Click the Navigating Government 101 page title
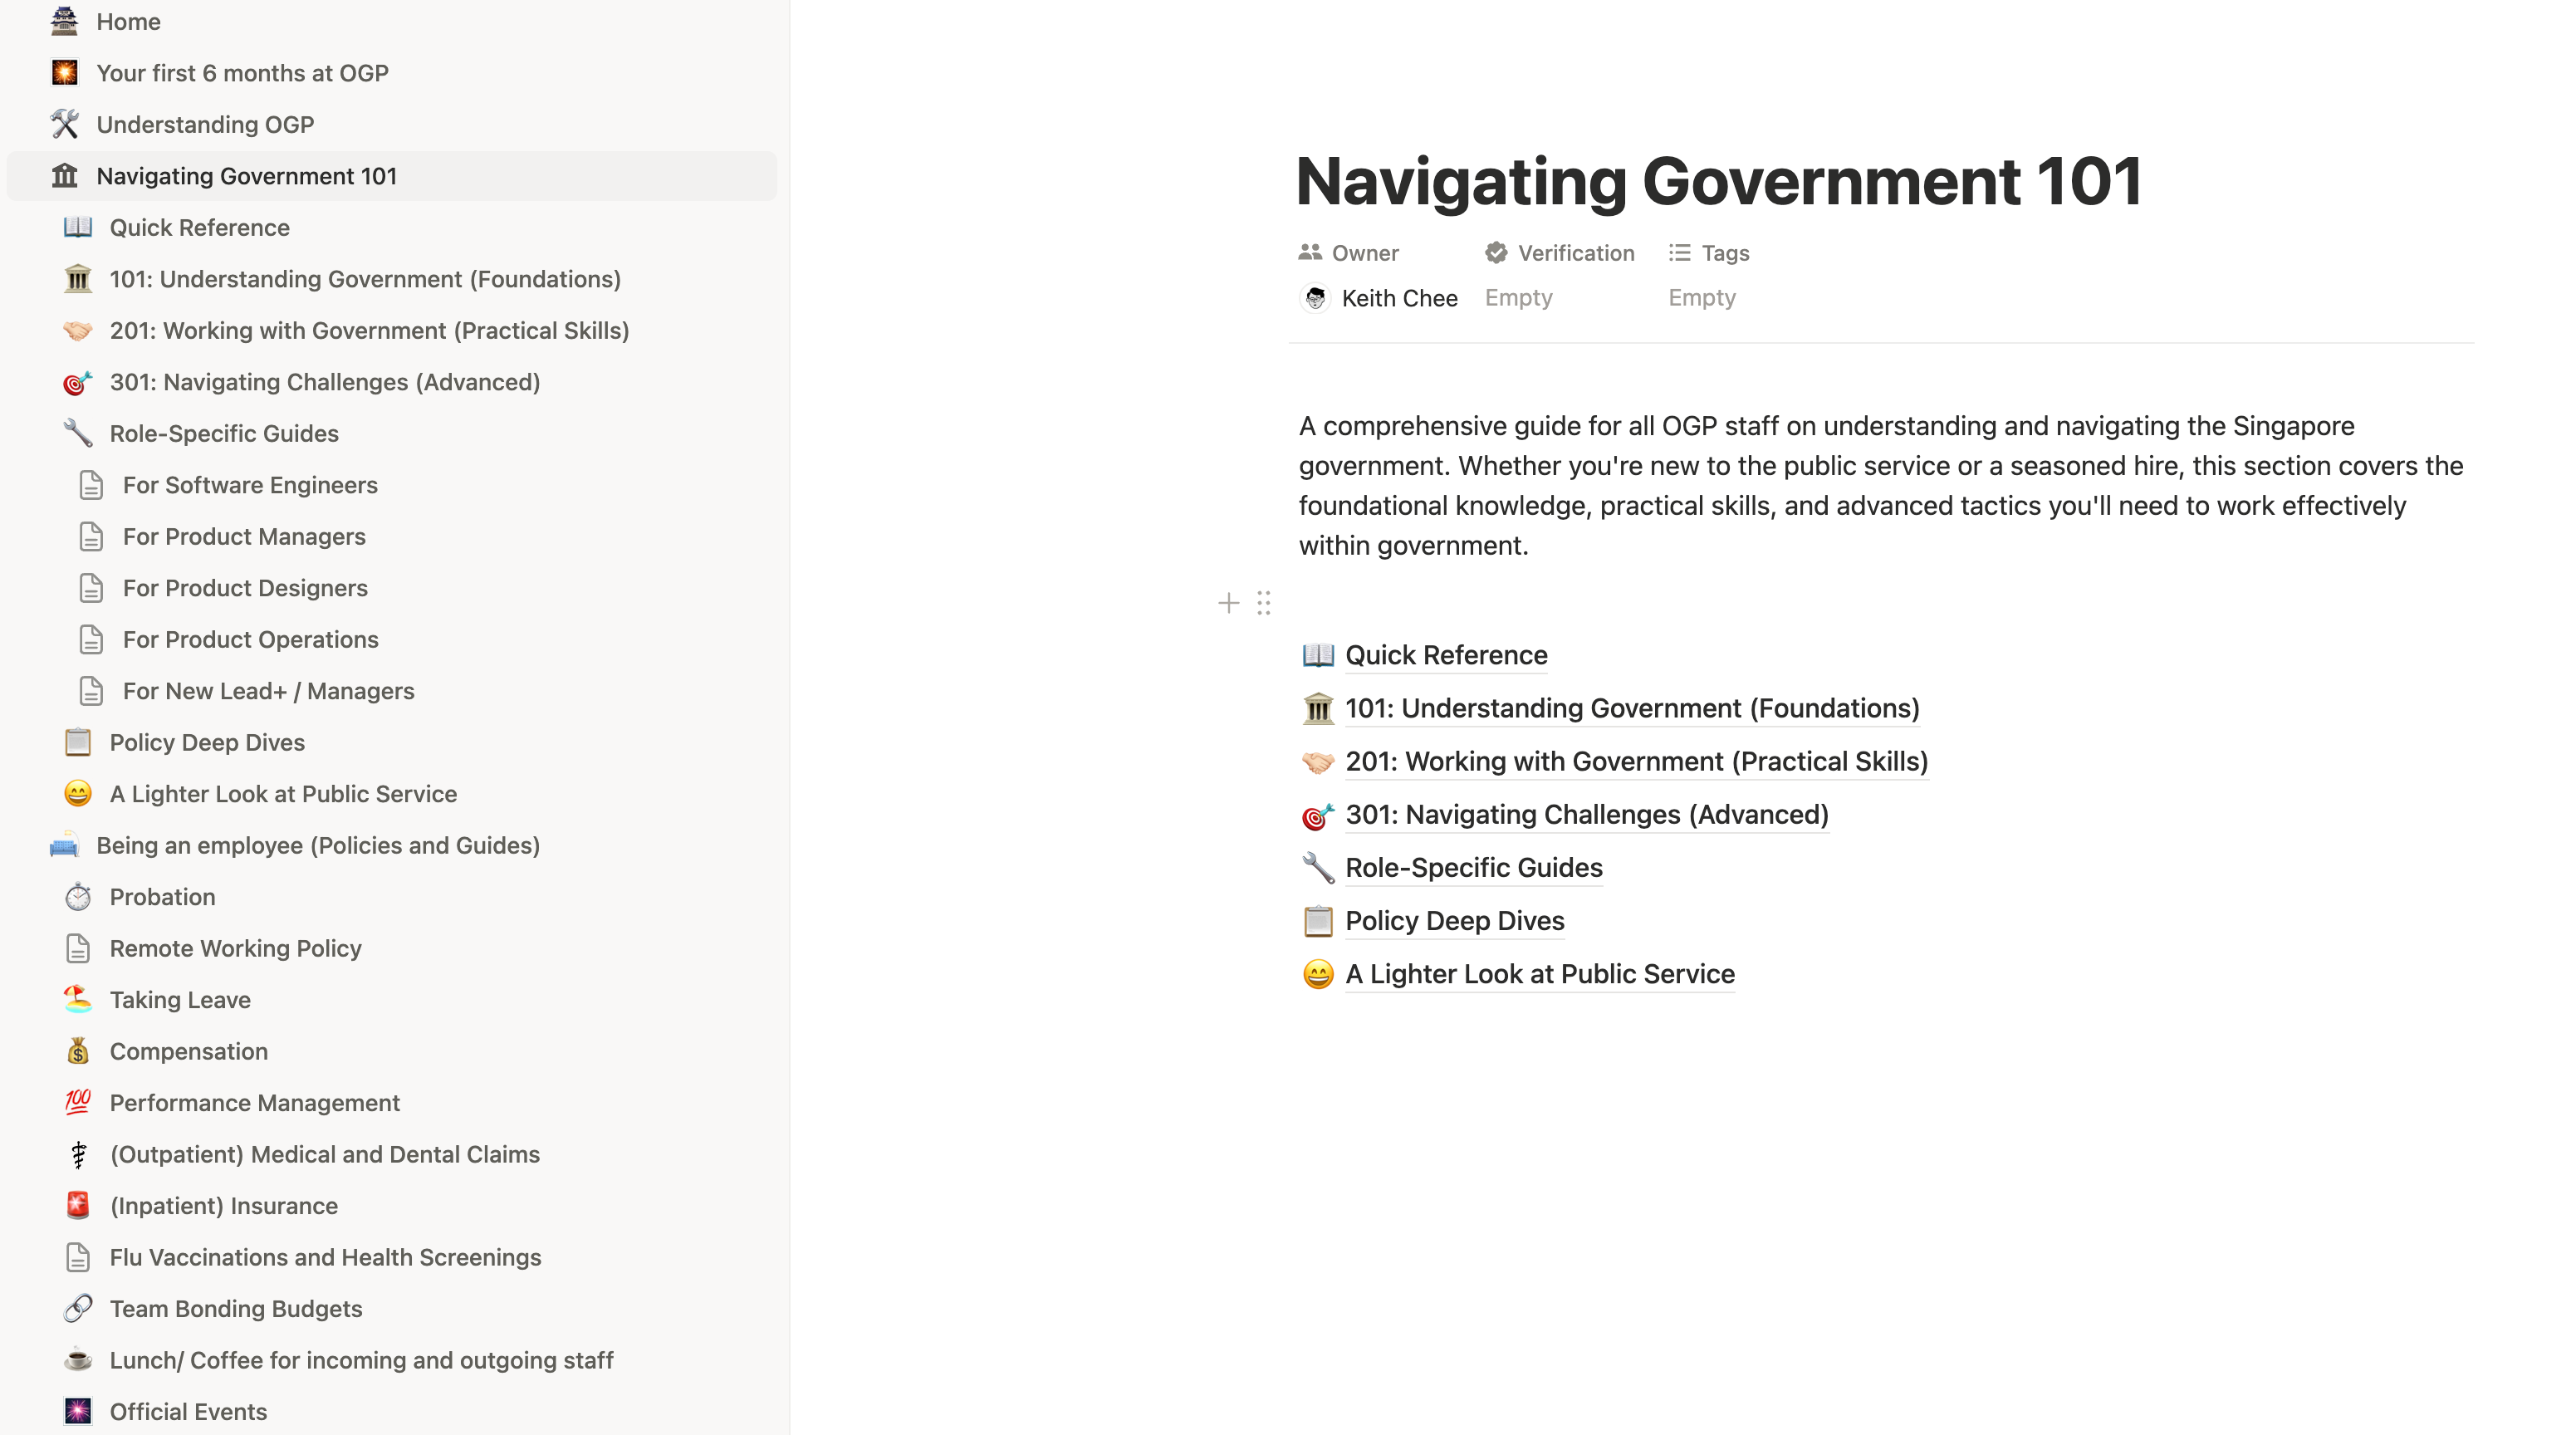2576x1435 pixels. [1718, 182]
